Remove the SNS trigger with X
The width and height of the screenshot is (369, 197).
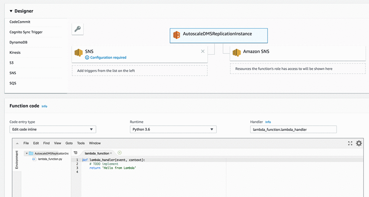click(x=203, y=51)
